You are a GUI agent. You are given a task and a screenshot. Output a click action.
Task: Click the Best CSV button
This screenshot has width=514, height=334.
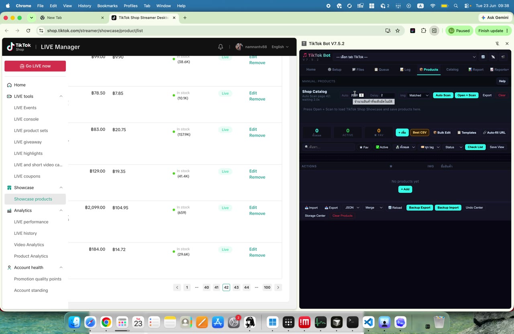(x=420, y=132)
